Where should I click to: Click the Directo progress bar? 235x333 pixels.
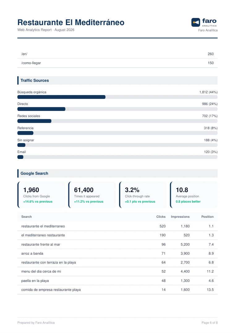coord(117,109)
